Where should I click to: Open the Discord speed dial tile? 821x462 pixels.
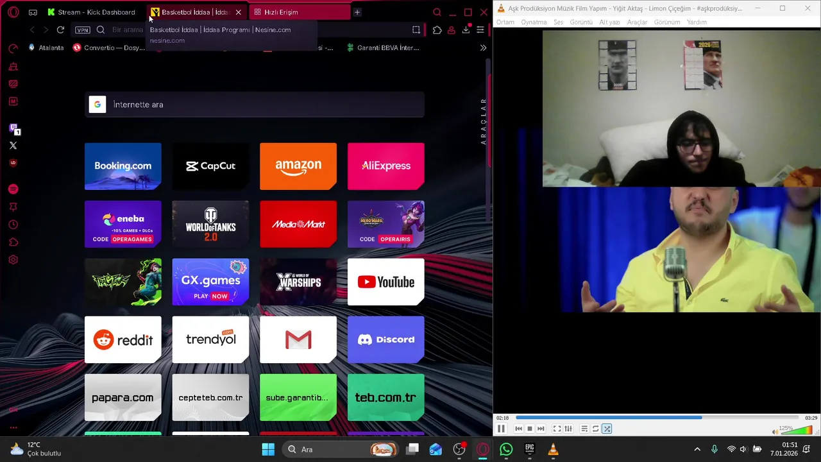385,339
